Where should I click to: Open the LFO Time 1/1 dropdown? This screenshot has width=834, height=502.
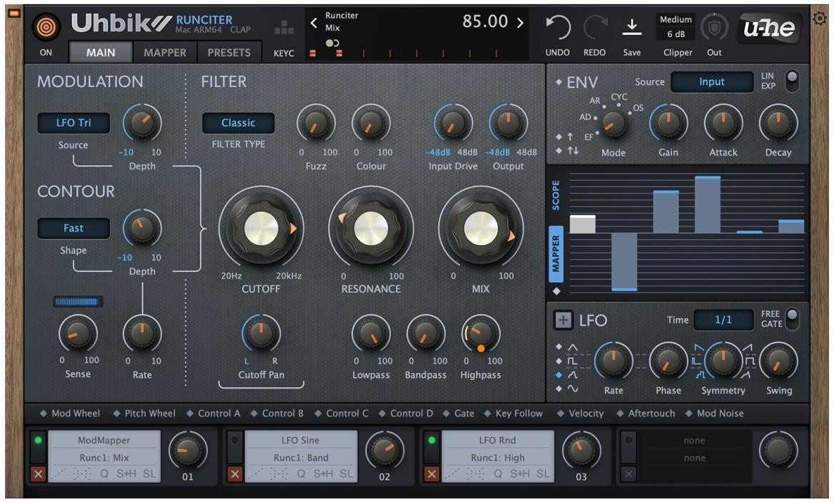[x=723, y=320]
